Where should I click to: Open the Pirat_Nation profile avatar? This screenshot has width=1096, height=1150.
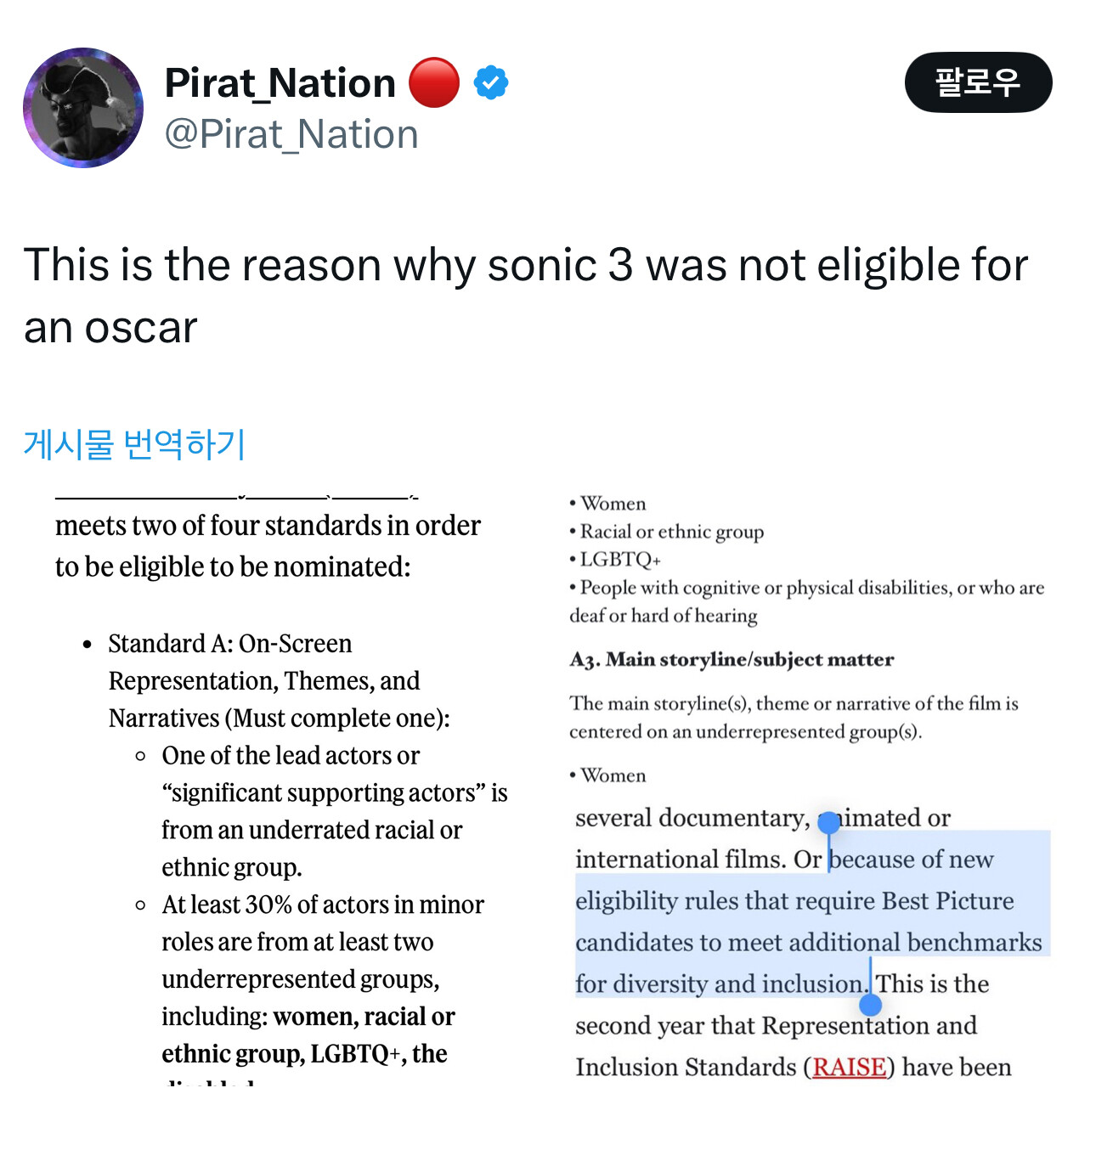pos(83,108)
